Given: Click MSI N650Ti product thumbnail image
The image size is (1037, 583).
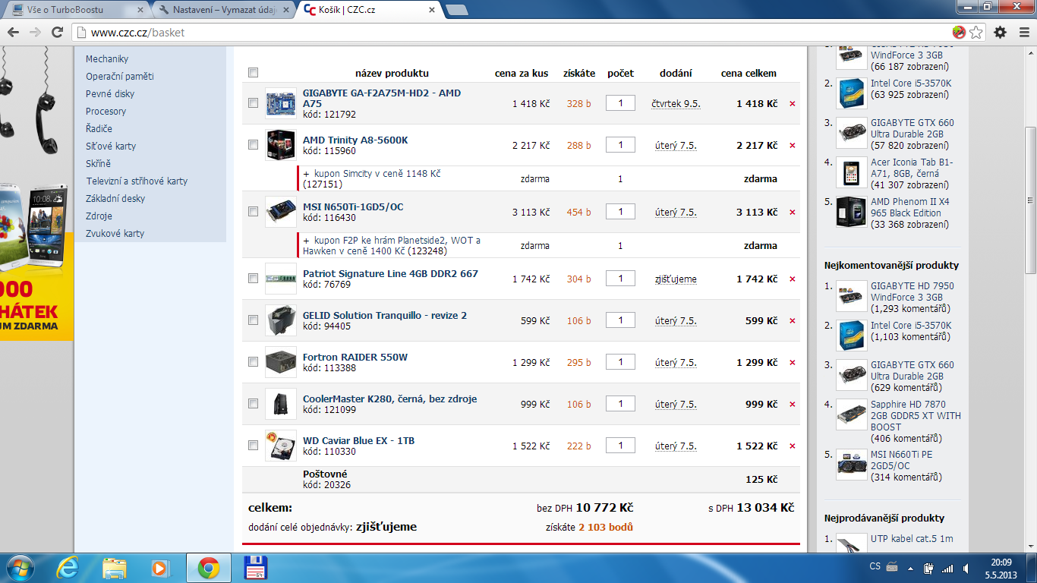Looking at the screenshot, I should coord(281,212).
